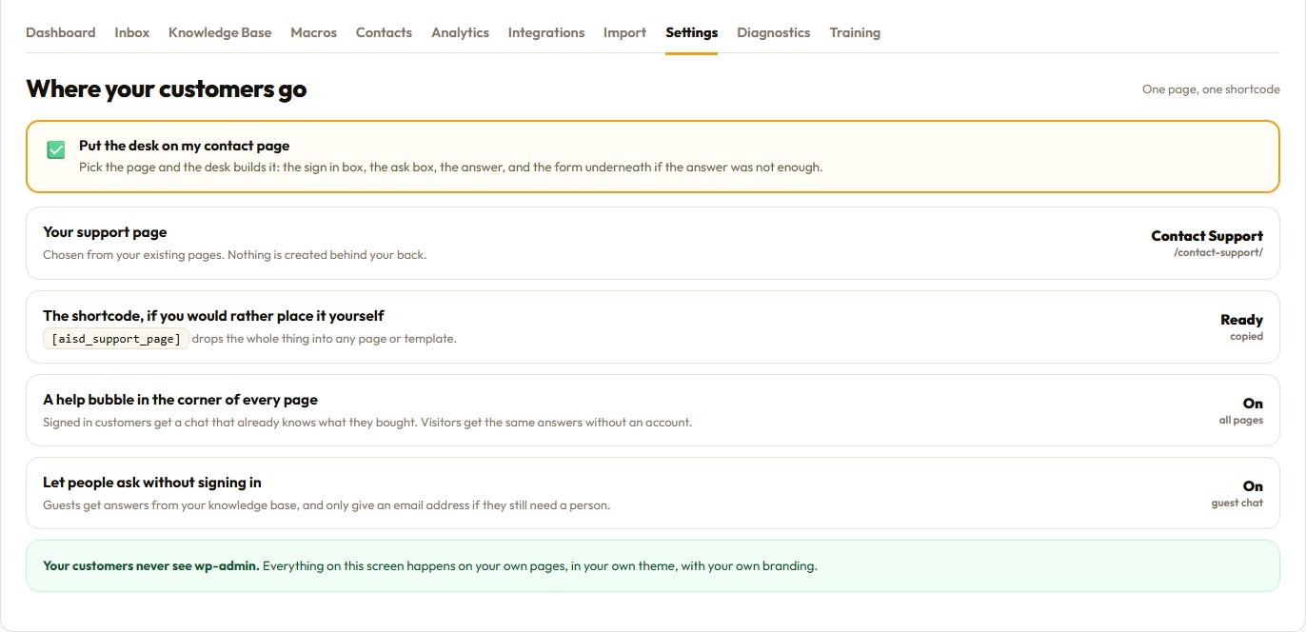Click the 'Your customers never see wp-admin' notice

tap(653, 565)
